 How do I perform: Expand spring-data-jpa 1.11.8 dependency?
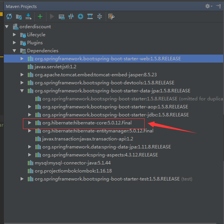29,147
